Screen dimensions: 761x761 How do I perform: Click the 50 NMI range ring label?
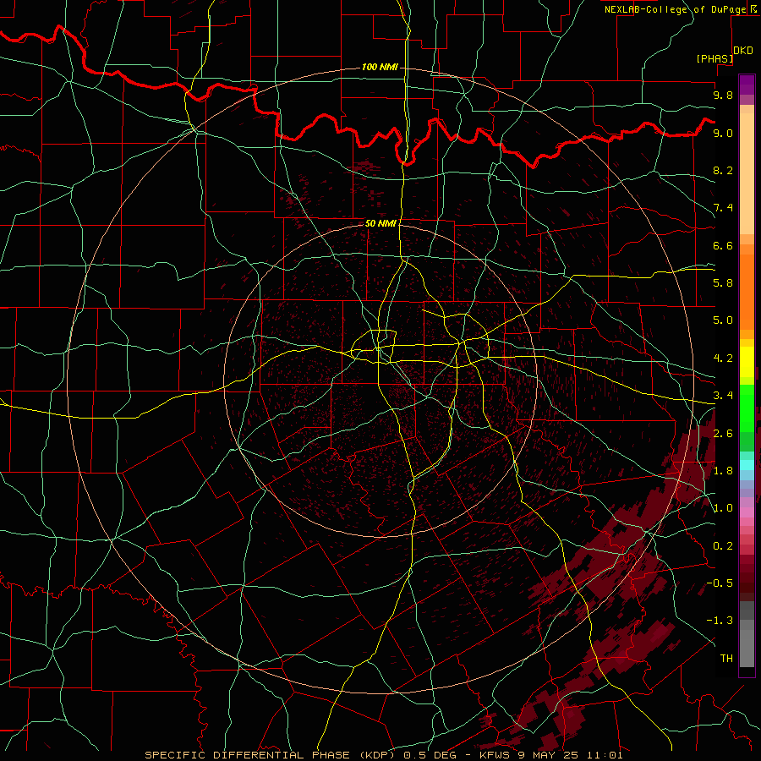380,223
